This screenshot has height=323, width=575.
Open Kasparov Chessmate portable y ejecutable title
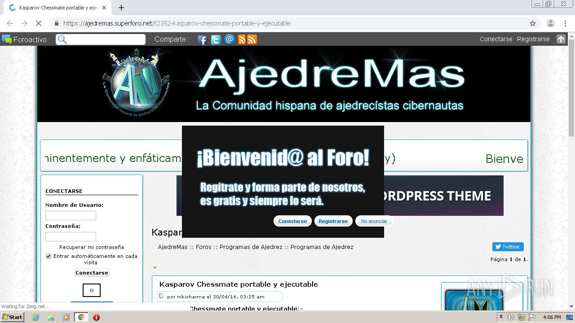point(239,284)
